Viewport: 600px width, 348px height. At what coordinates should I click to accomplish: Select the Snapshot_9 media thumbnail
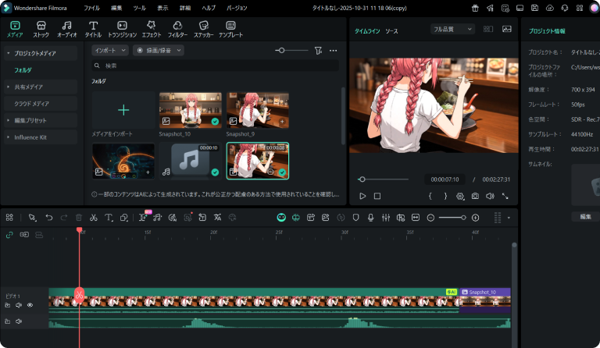(257, 109)
